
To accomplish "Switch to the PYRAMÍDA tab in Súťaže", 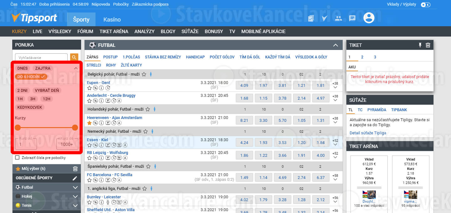I will click(377, 110).
